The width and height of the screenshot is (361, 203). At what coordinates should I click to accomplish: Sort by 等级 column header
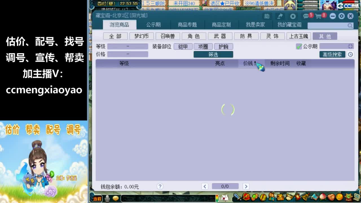tap(124, 63)
